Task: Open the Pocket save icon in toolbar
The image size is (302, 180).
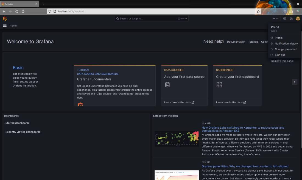Action: click(285, 11)
